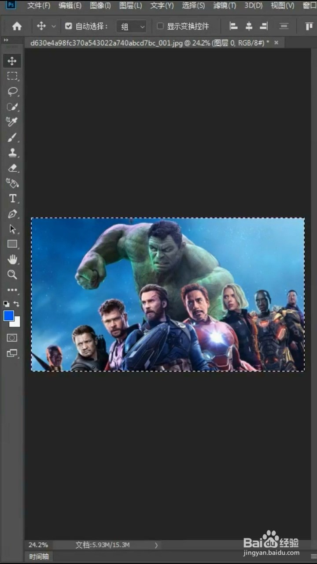Open the 文件(F) menu
The width and height of the screenshot is (317, 564).
(39, 6)
